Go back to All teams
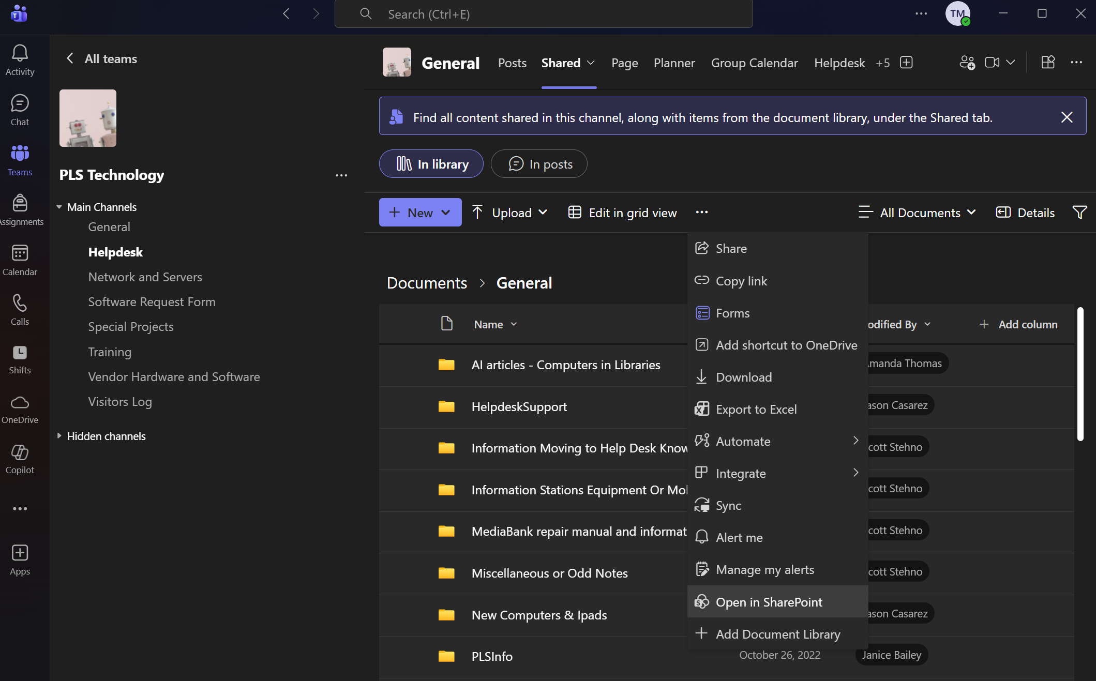The width and height of the screenshot is (1096, 681). [x=102, y=59]
